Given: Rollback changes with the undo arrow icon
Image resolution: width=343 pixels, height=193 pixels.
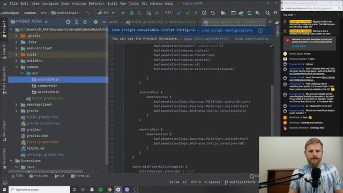Looking at the screenshot, I should tap(213, 13).
